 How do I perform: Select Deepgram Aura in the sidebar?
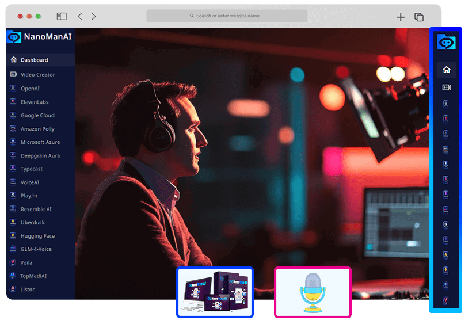(x=40, y=155)
